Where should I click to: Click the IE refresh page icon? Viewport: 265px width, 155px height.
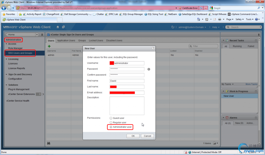point(201,8)
